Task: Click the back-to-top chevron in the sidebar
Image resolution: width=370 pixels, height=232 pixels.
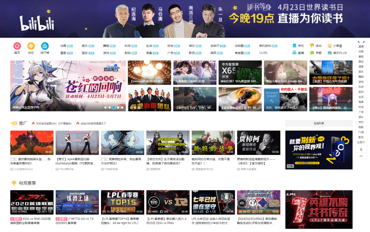Action: pyautogui.click(x=361, y=156)
